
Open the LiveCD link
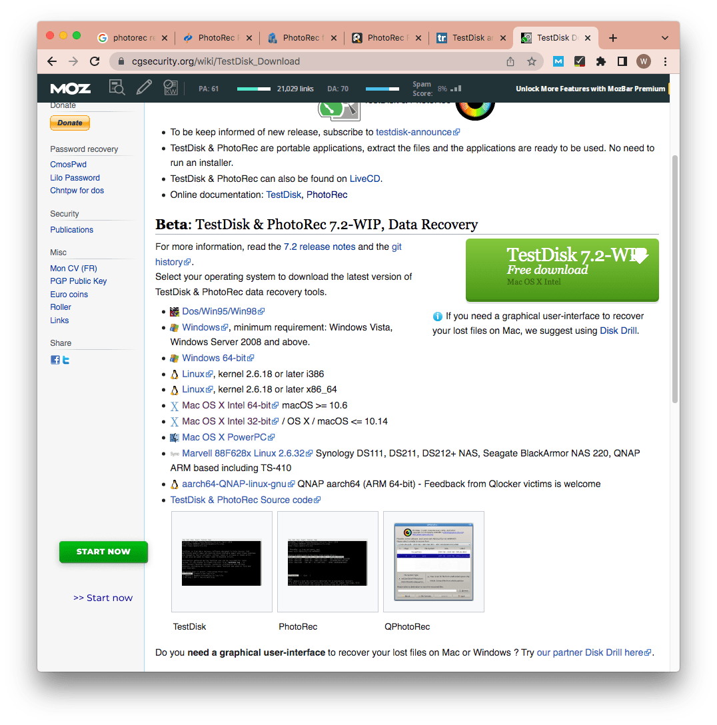click(x=364, y=179)
